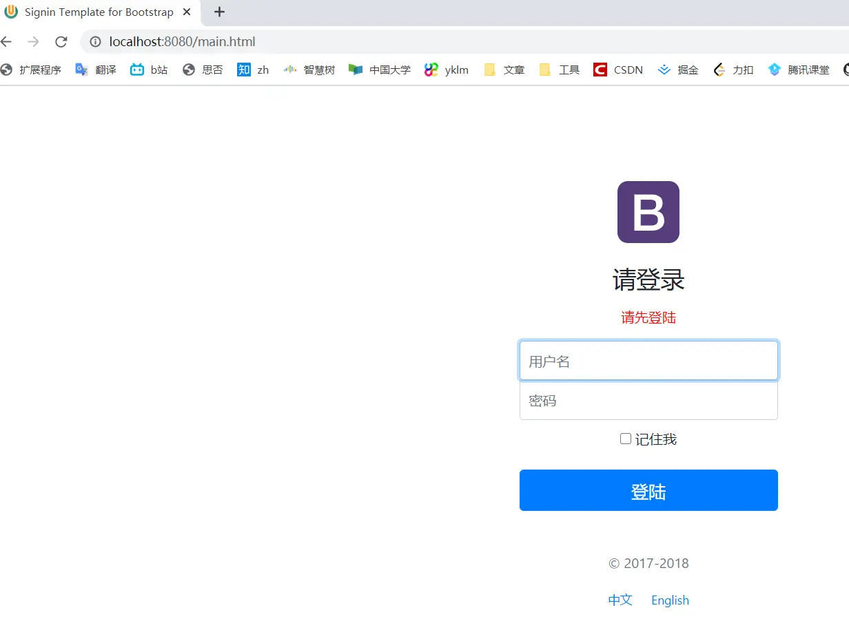The height and width of the screenshot is (630, 849).
Task: Click the browser back arrow
Action: (6, 42)
